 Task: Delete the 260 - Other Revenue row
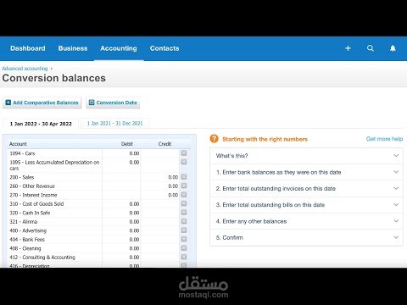(x=184, y=186)
